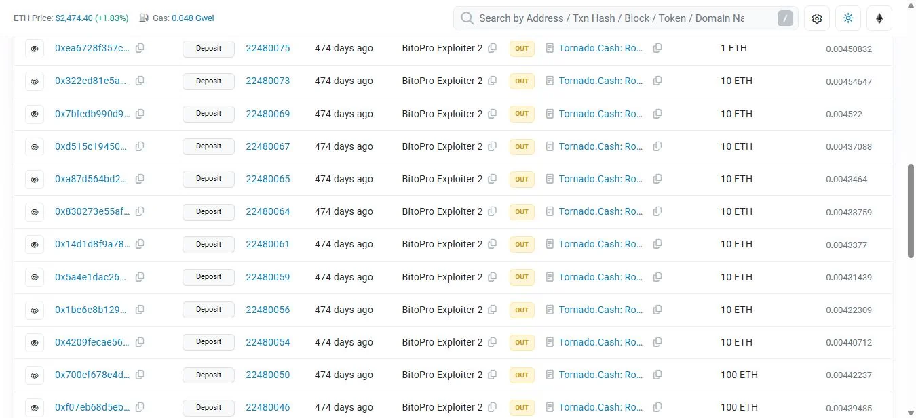Click the fee value 0.004522

click(844, 114)
